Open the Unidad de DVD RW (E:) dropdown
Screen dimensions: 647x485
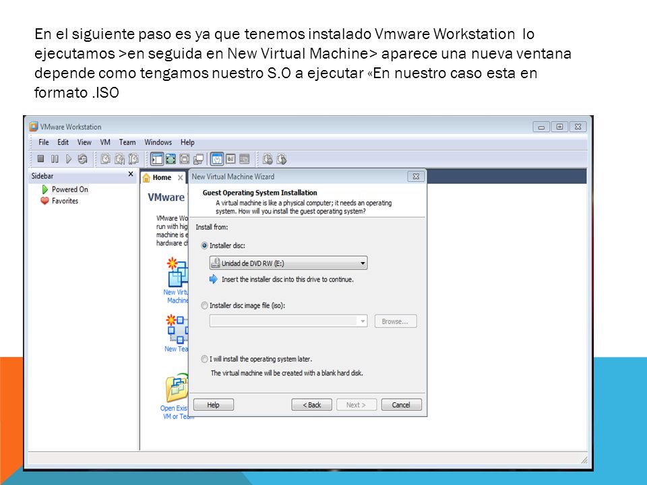click(288, 263)
